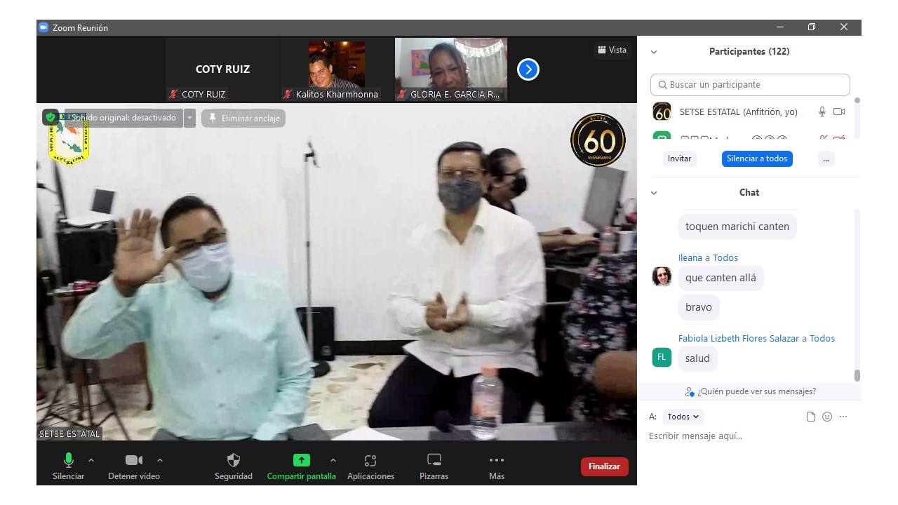Viewport: 898px width, 505px height.
Task: Open audio options arrow beside Silenciar
Action: coord(91,460)
